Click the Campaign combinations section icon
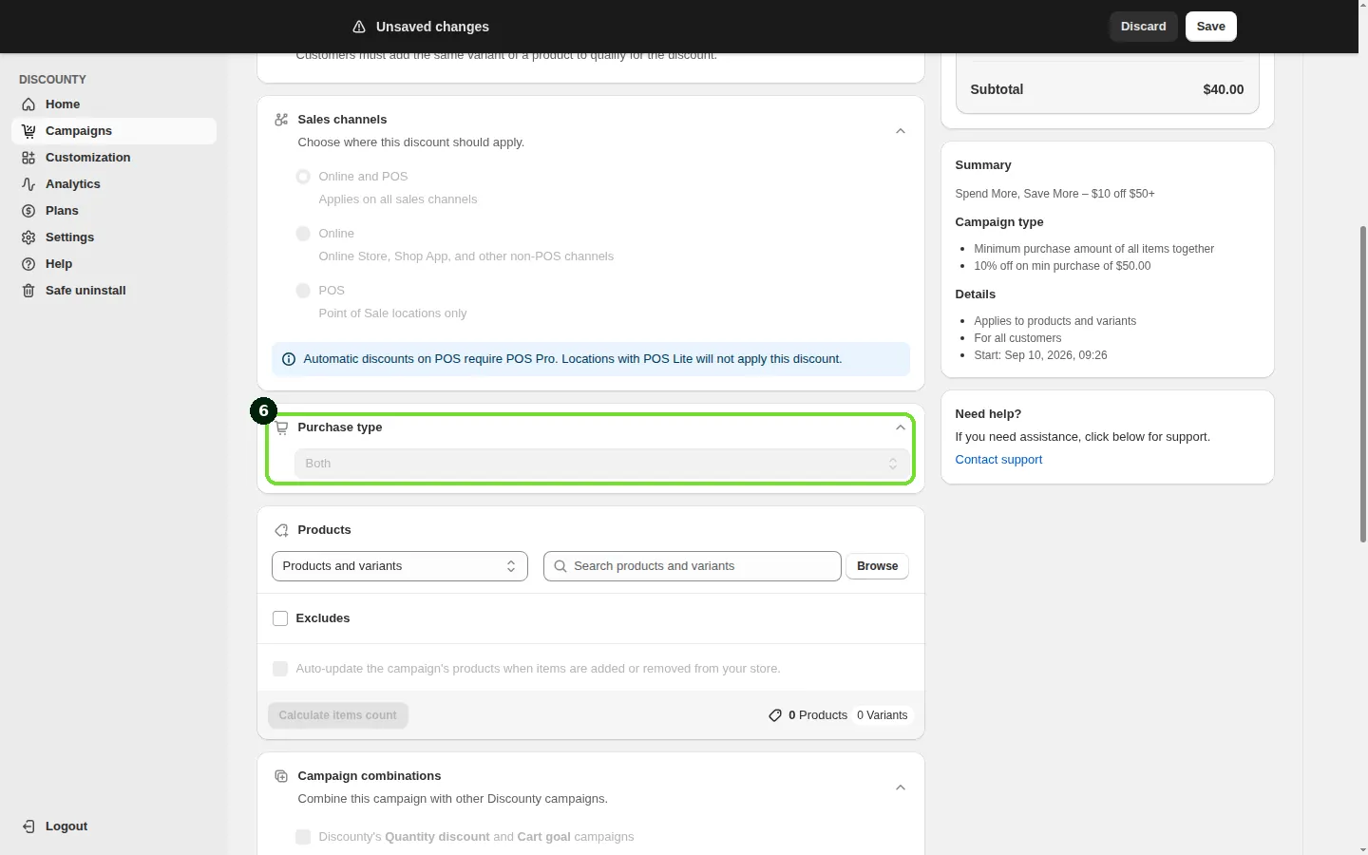Screen dimensions: 1368x855 coord(281,776)
